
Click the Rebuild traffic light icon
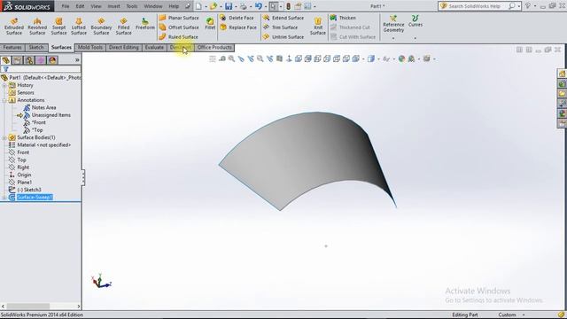tap(288, 6)
